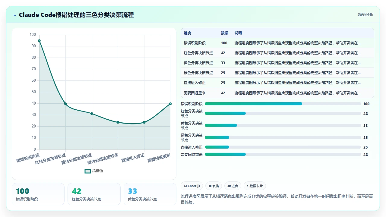Click the chart data point for 黄色分类决策节点

coord(92,114)
